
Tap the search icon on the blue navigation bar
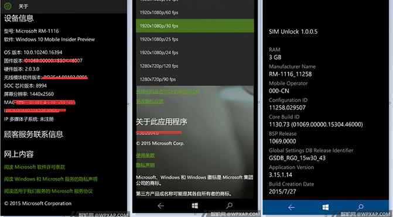(x=360, y=207)
